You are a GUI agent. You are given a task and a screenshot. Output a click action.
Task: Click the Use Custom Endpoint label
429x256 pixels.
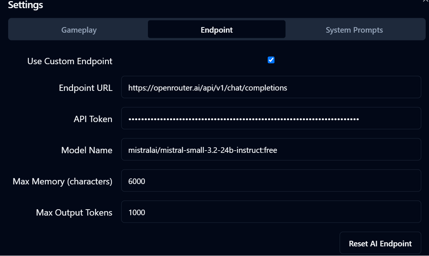70,61
